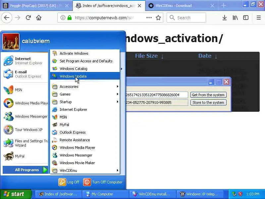The height and width of the screenshot is (199, 265).
Task: Click the WinCDEmu folder icon
Action: point(55,170)
